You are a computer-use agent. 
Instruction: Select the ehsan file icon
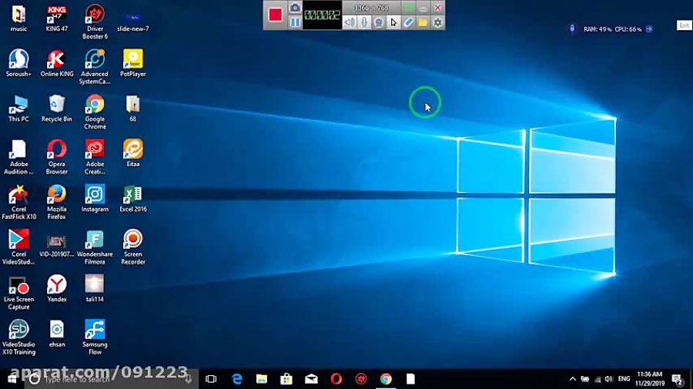[56, 334]
